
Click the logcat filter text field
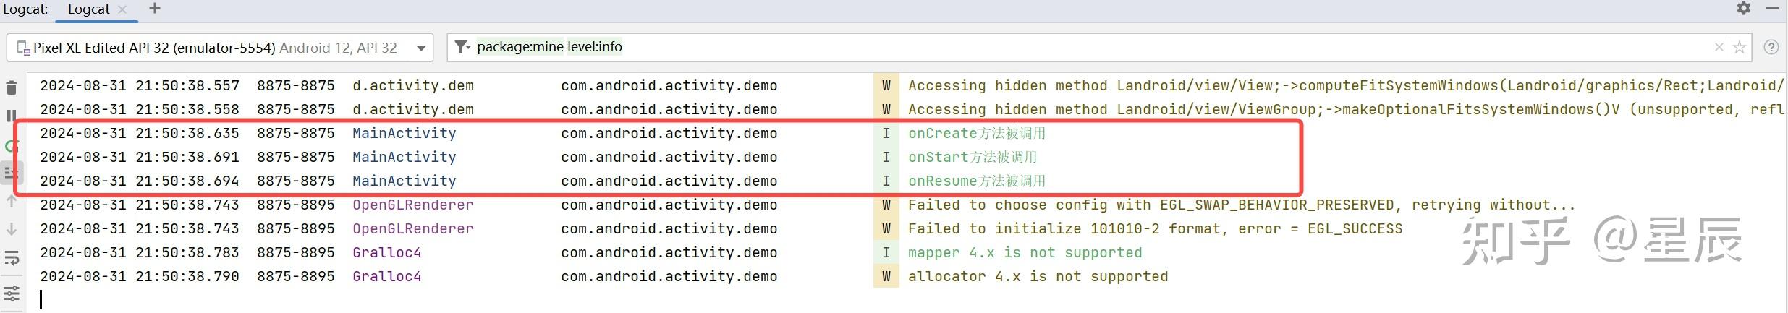tap(1013, 47)
